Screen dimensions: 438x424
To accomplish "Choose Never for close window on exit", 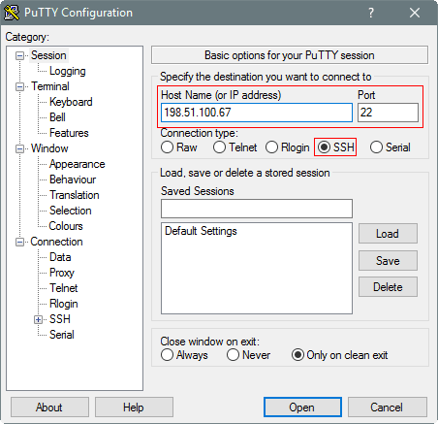I will (x=248, y=355).
